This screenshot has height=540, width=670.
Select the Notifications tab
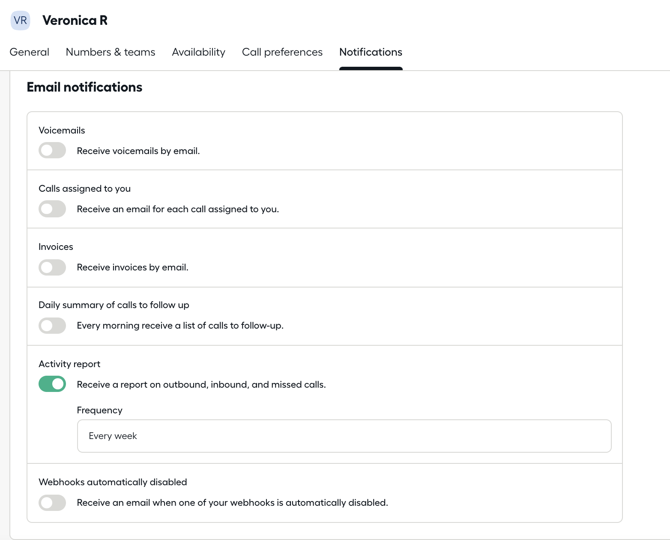click(371, 52)
